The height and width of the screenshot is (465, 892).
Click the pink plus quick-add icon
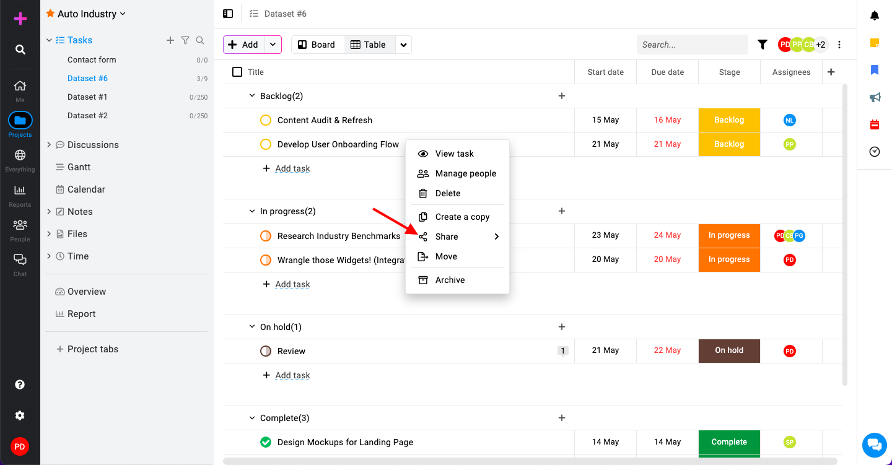[20, 19]
